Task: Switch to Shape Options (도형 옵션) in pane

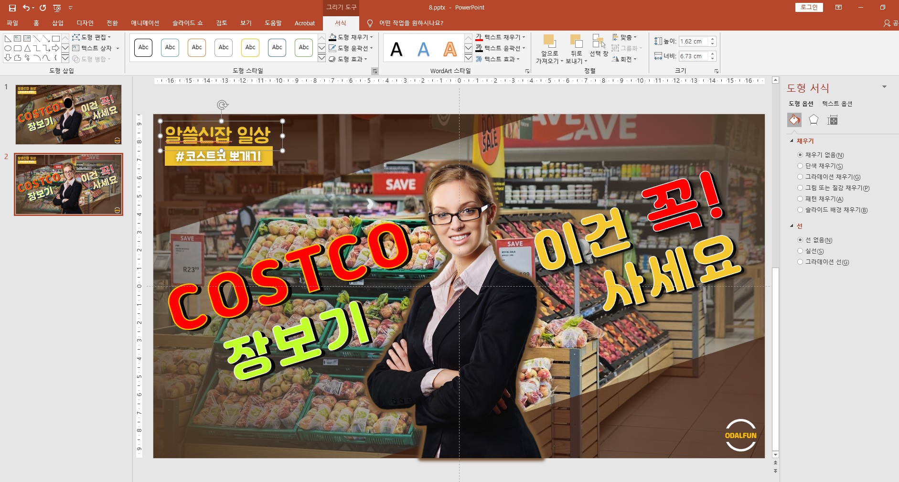Action: (x=801, y=104)
